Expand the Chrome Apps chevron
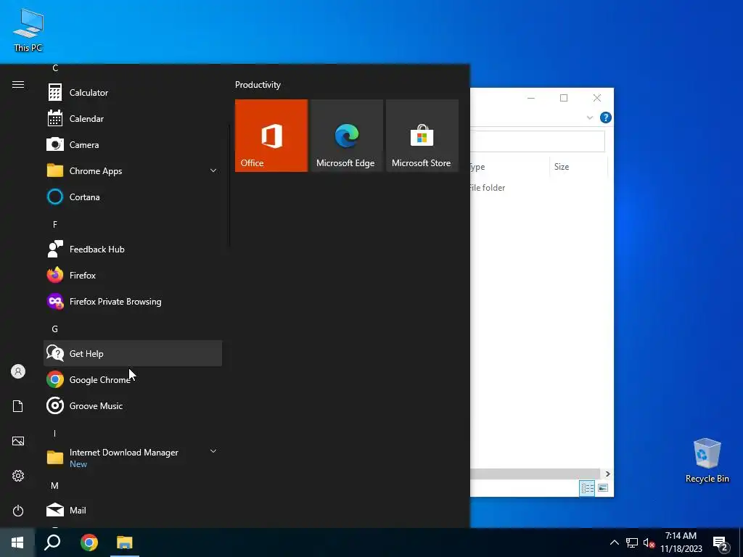The width and height of the screenshot is (743, 557). point(213,170)
